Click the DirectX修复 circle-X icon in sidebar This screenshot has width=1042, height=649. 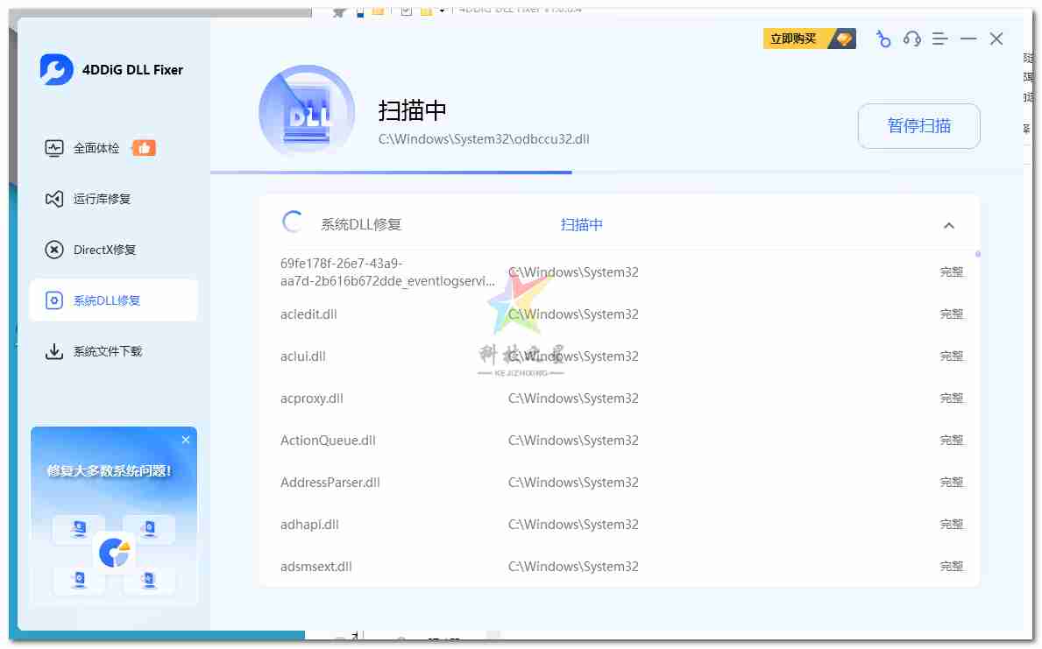click(x=54, y=250)
